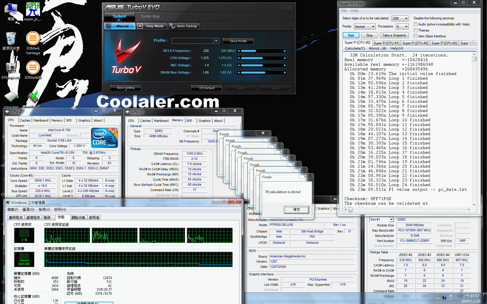Click the IMC Voltage decrease arrow
487x304 pixels.
pos(239,65)
